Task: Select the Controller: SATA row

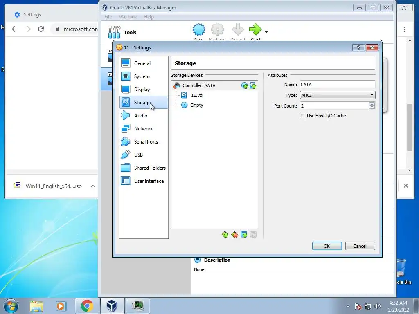Action: click(x=214, y=85)
